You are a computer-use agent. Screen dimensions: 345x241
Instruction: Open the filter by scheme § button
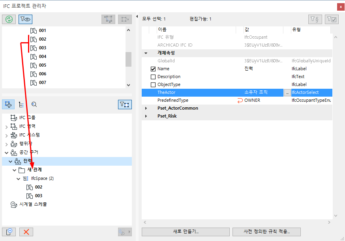315,19
